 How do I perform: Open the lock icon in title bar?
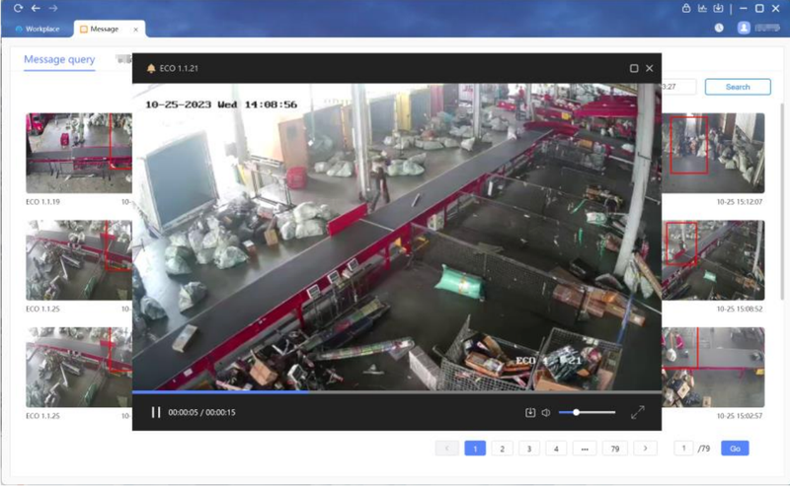pyautogui.click(x=685, y=8)
